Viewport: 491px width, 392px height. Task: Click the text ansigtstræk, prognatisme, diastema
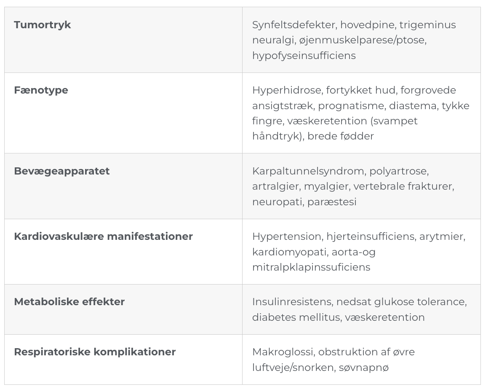click(345, 106)
